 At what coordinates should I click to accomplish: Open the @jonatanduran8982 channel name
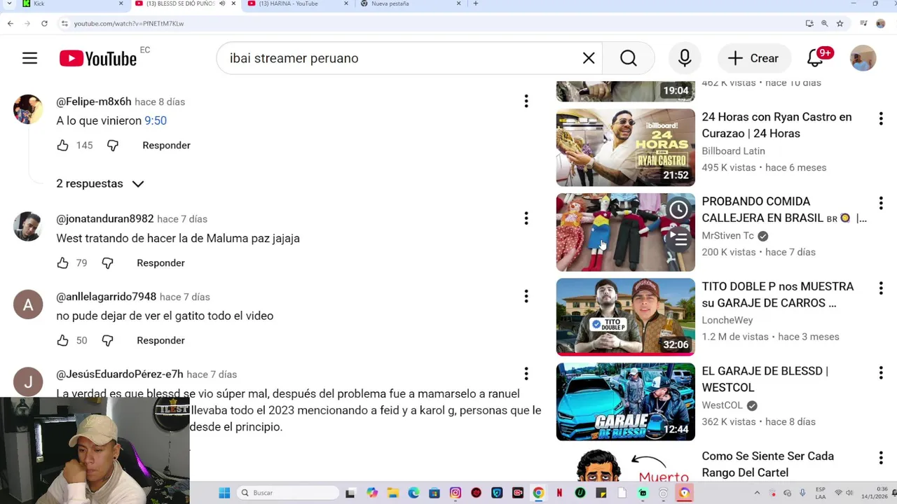point(105,218)
